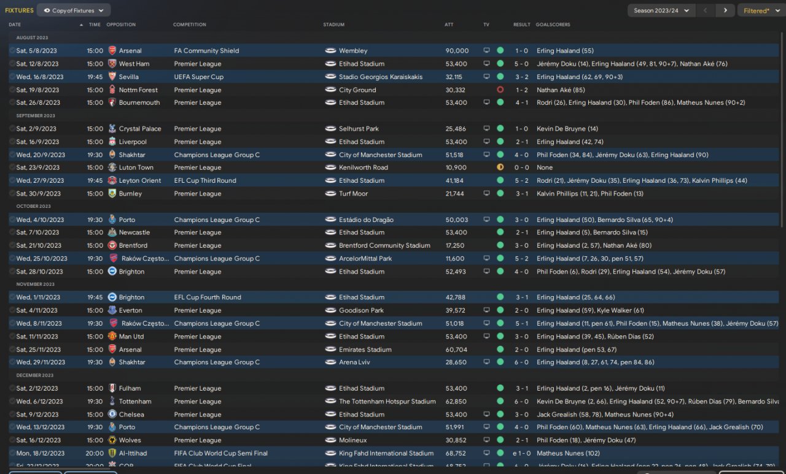Viewport: 786px width, 474px height.
Task: Click goalscorers text 'Kevin De Bruyne (14)'
Action: (x=567, y=129)
